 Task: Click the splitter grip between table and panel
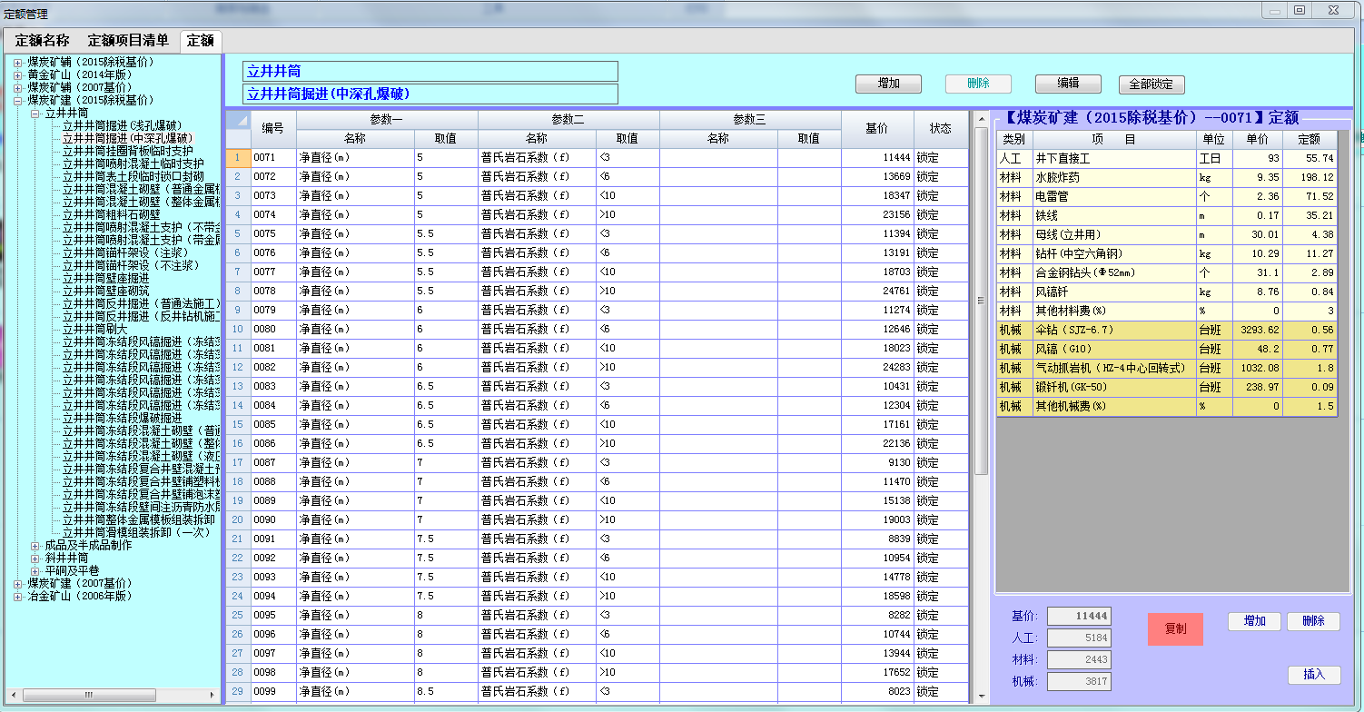[981, 301]
